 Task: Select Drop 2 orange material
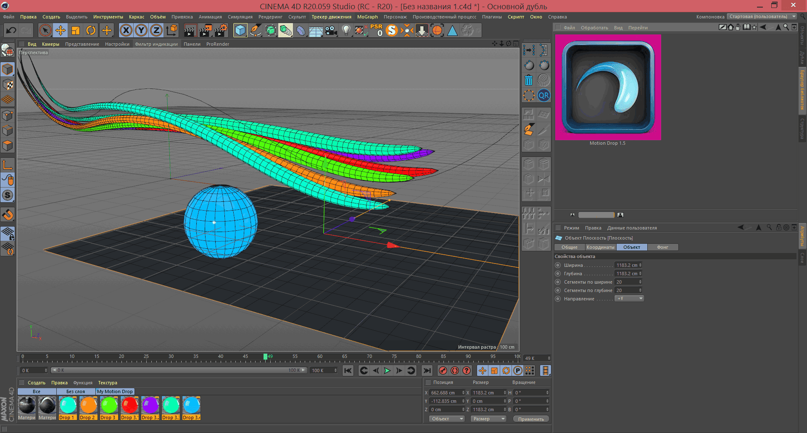pos(88,408)
